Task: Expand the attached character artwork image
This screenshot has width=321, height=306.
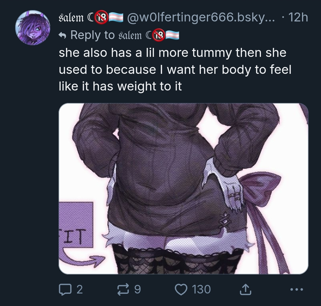Action: pos(183,188)
